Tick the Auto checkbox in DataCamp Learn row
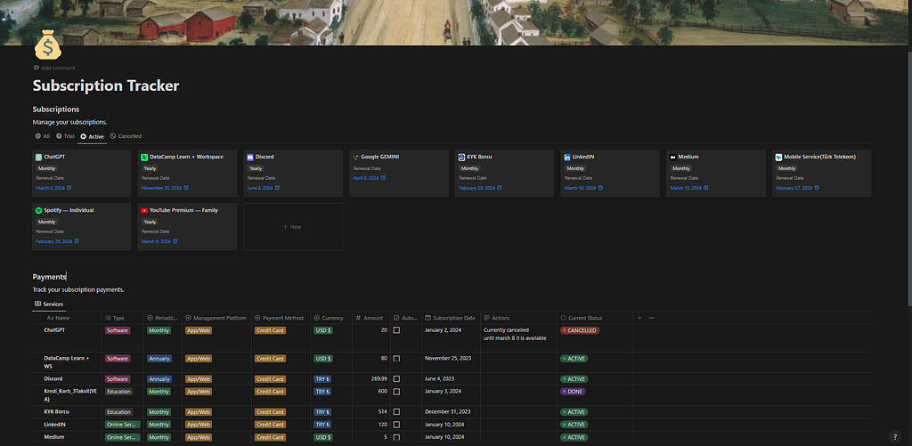 click(396, 359)
